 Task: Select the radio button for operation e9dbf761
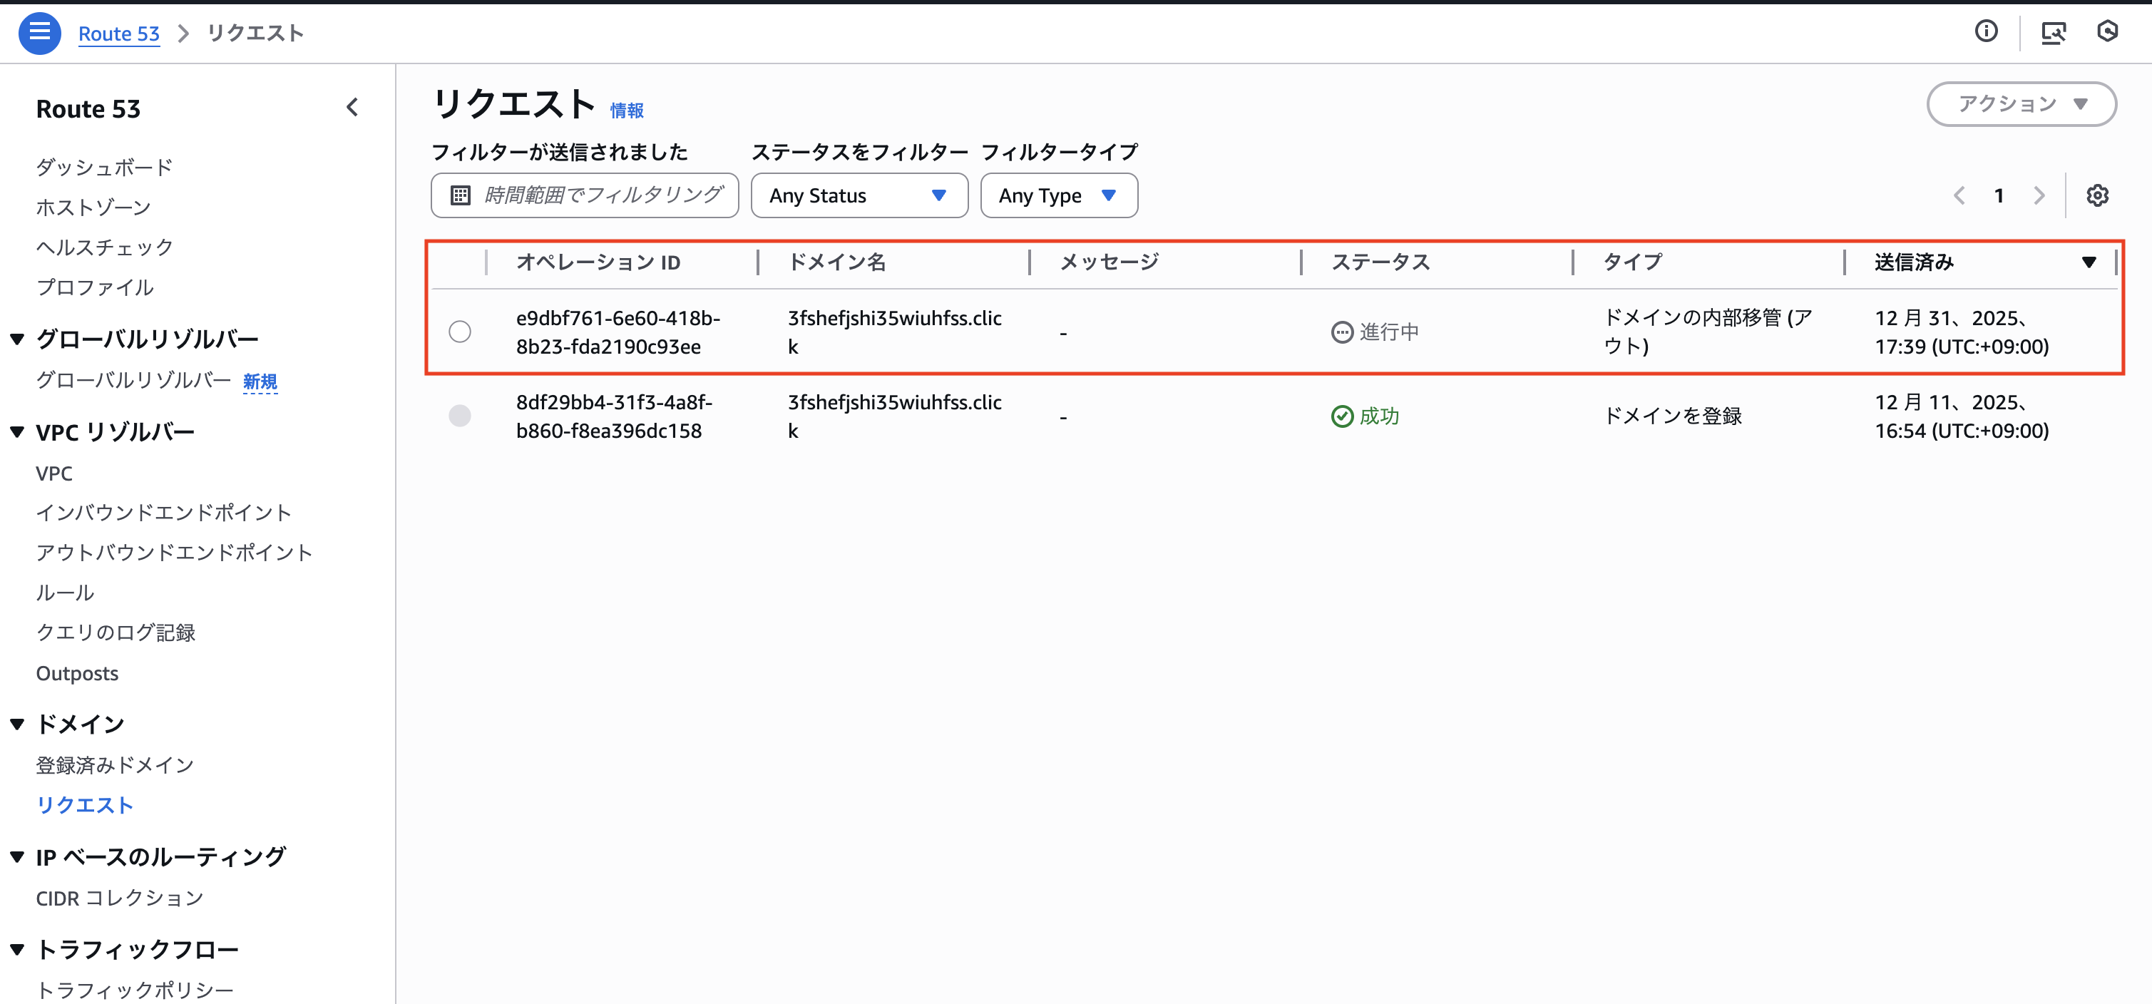(x=459, y=332)
